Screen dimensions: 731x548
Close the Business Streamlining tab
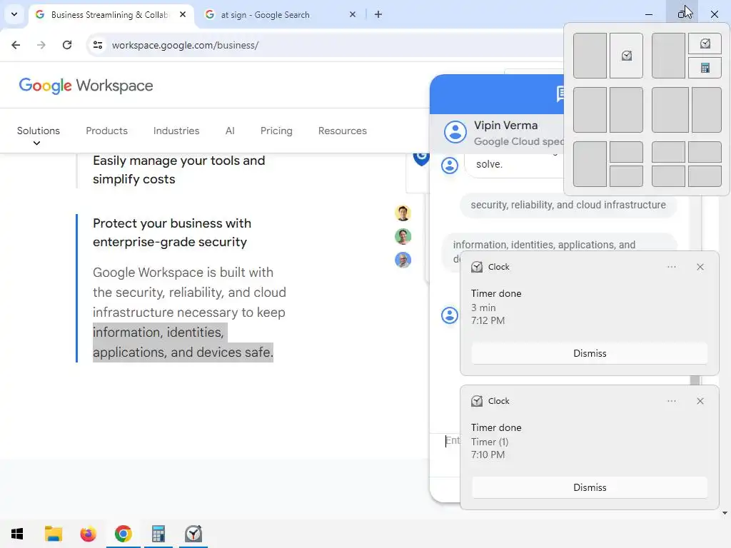183,14
